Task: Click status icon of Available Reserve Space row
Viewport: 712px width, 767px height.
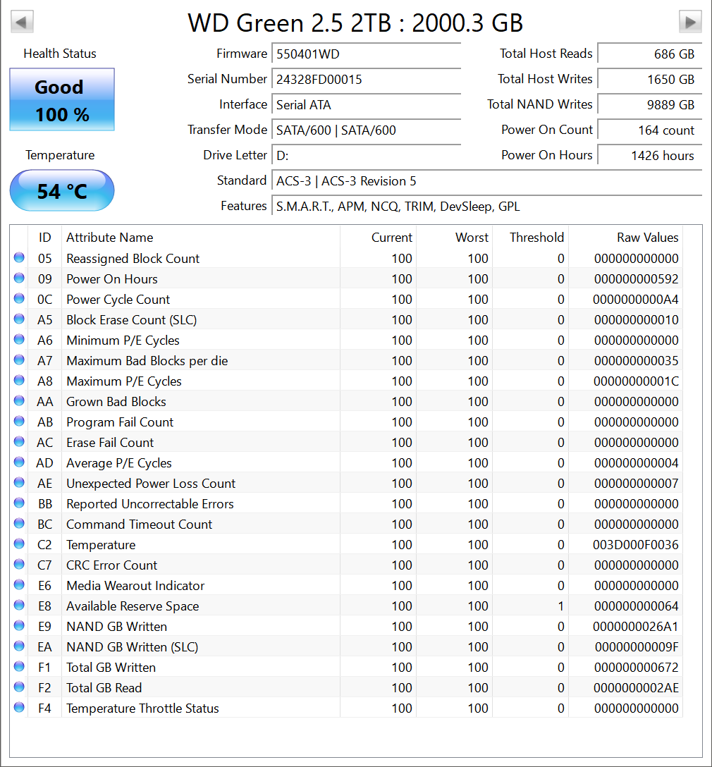Action: coord(19,605)
